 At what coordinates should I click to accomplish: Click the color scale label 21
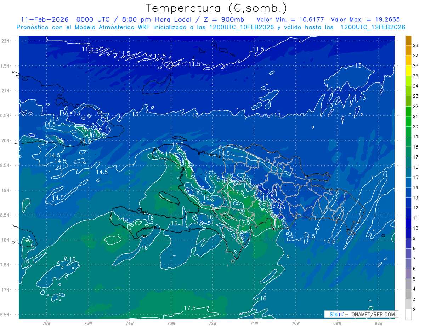(415, 116)
